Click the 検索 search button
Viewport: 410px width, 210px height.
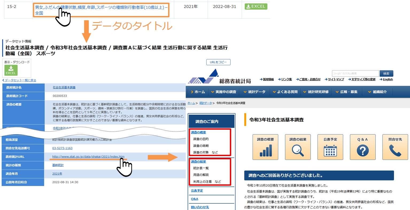tap(386, 73)
